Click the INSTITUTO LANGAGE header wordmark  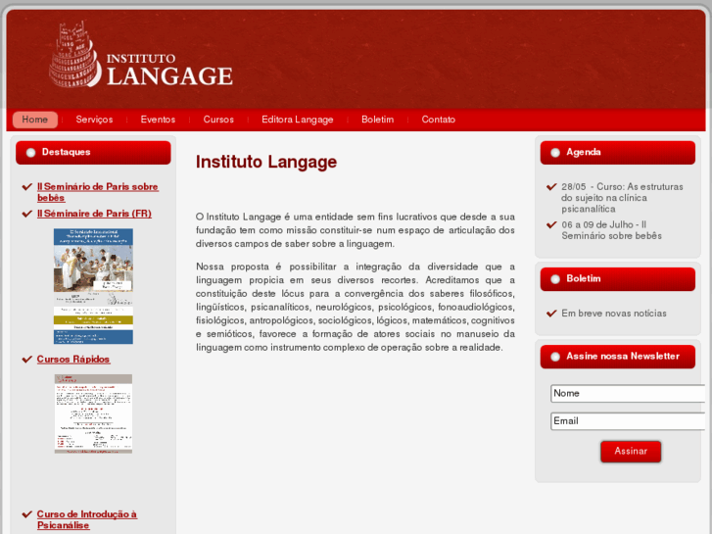169,70
